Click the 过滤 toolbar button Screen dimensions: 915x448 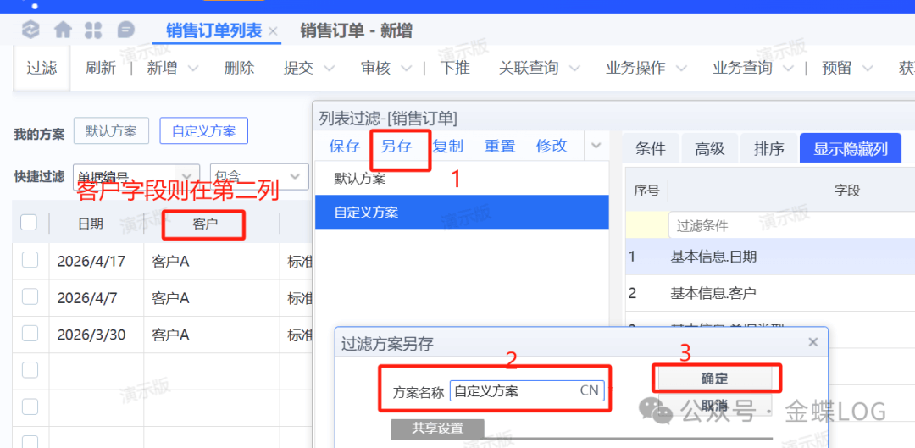[42, 68]
